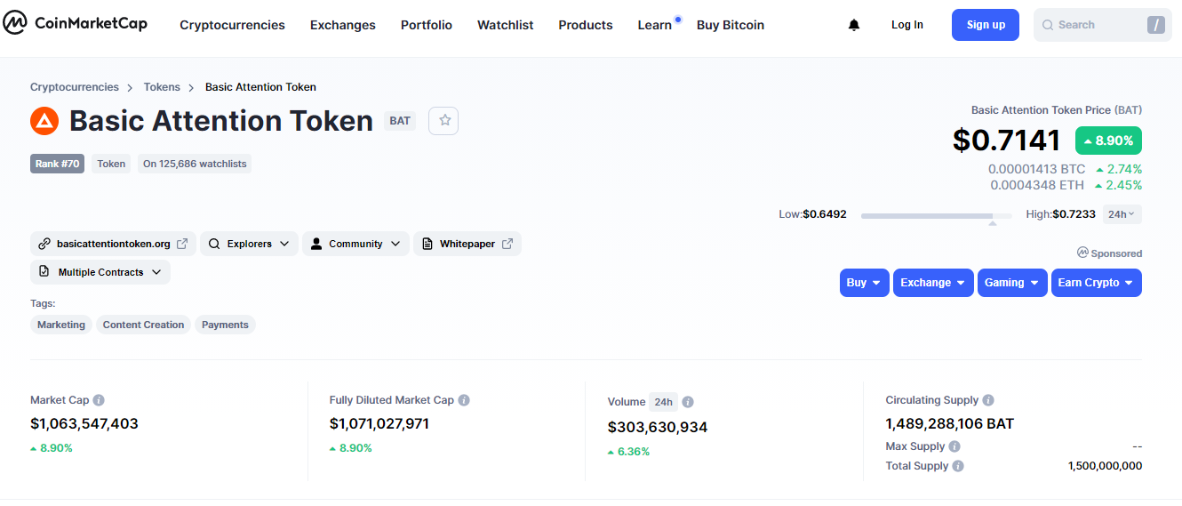Click the Fully Diluted Market Cap info icon
This screenshot has height=506, width=1182.
click(464, 400)
